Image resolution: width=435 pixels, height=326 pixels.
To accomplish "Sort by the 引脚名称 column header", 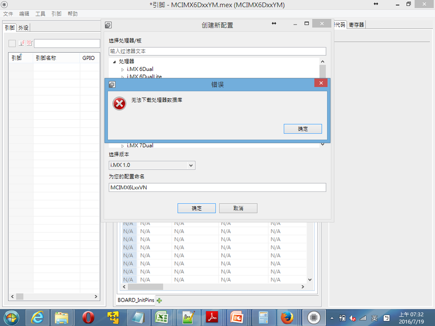I will click(x=56, y=58).
